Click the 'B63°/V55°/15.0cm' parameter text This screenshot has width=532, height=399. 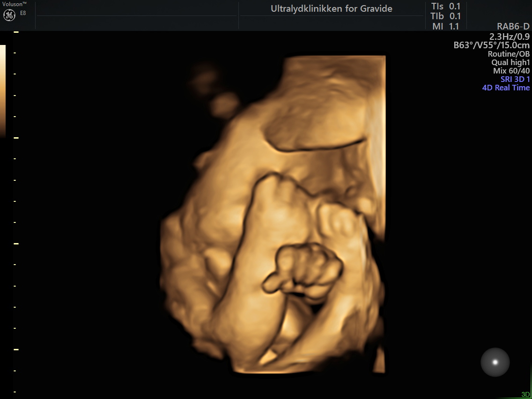point(492,45)
